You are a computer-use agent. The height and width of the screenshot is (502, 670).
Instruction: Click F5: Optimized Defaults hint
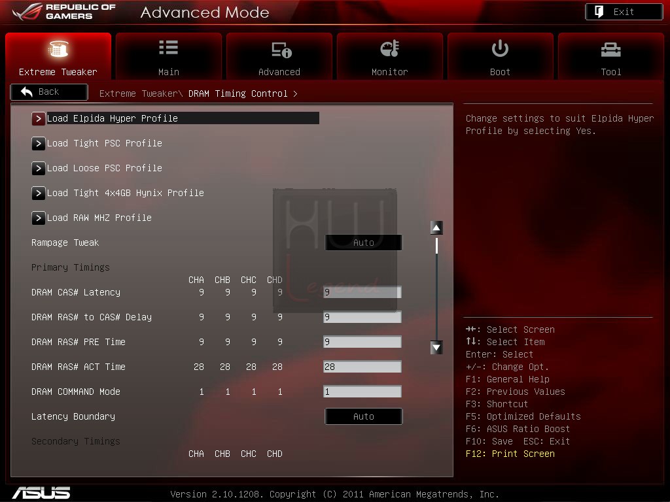pyautogui.click(x=523, y=416)
